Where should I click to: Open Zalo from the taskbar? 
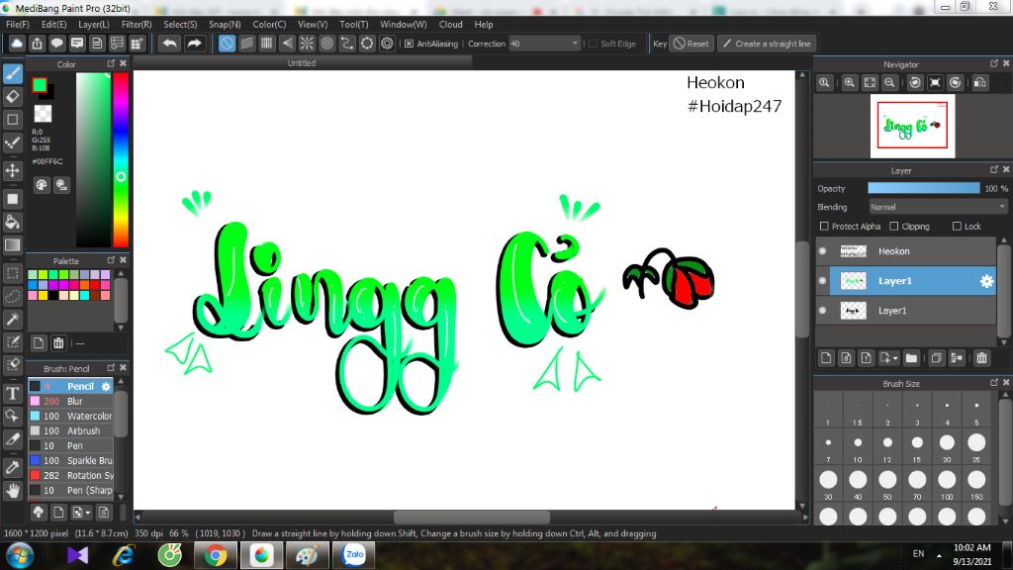354,555
